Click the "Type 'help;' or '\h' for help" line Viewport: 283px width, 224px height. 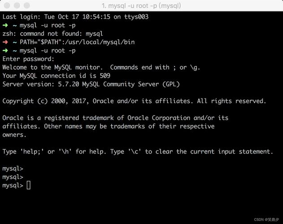[138, 151]
